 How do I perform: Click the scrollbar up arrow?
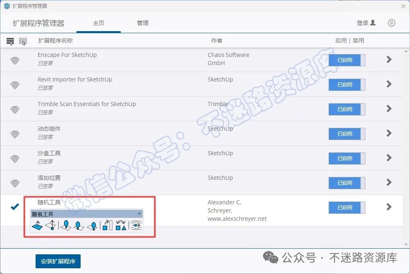[x=406, y=51]
